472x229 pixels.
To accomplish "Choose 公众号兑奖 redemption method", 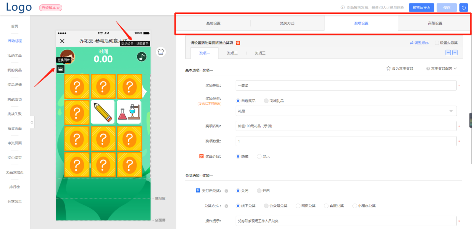I will [266, 206].
